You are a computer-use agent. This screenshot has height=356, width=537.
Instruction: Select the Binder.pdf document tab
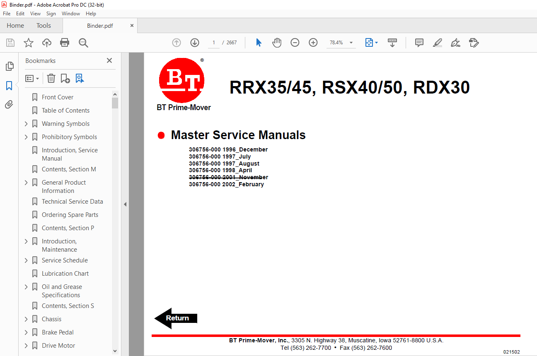coord(100,26)
